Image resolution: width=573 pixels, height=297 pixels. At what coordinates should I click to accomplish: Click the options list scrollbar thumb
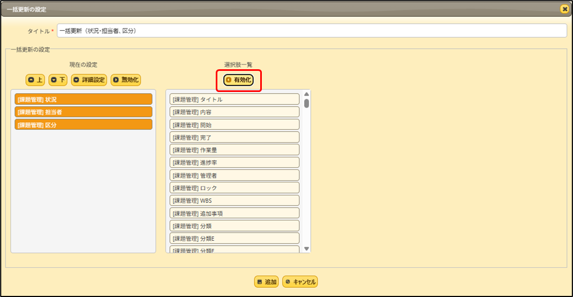[307, 103]
